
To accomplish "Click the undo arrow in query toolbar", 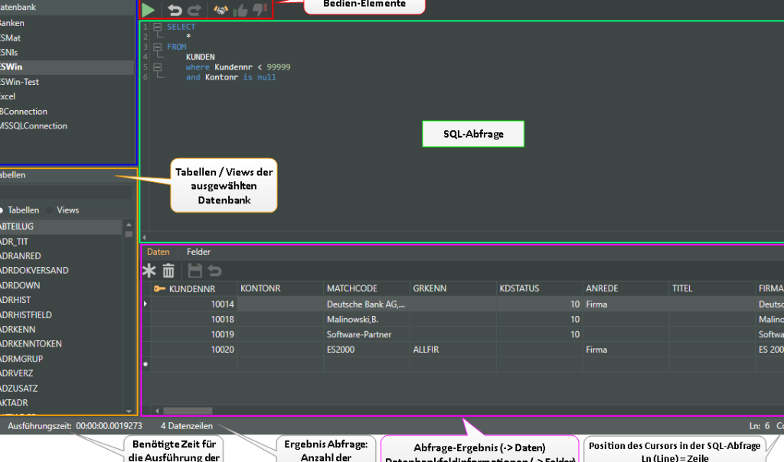I will pos(175,10).
